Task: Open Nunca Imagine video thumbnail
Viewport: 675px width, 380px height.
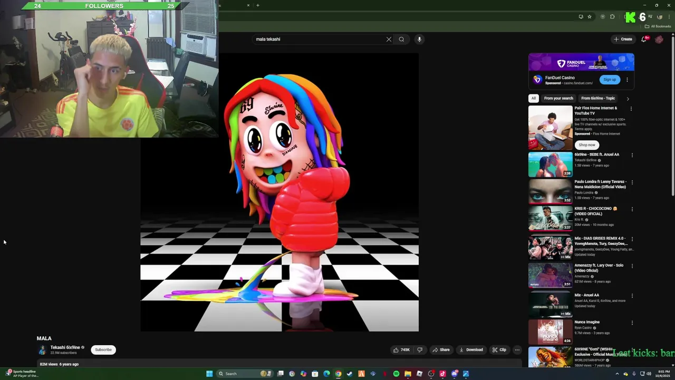Action: click(550, 331)
